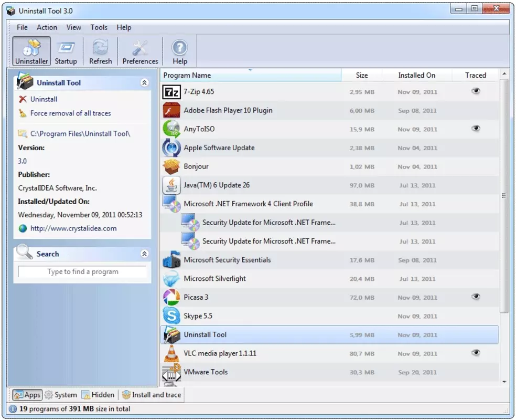Toggle traced eye for 7-Zip 4.65
Image resolution: width=516 pixels, height=420 pixels.
coord(476,91)
